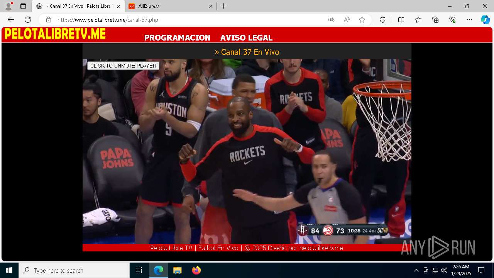
Task: Close the Canal 37 En Vivo tab
Action: (118, 6)
